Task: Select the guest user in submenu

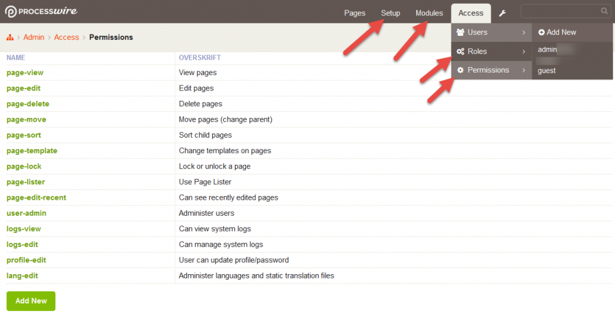Action: pyautogui.click(x=546, y=71)
